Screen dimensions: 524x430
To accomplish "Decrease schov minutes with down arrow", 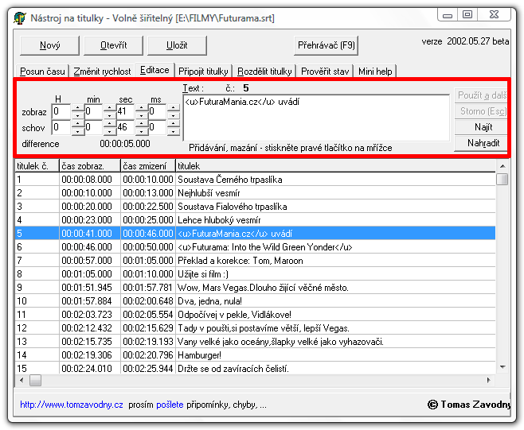I will click(109, 131).
